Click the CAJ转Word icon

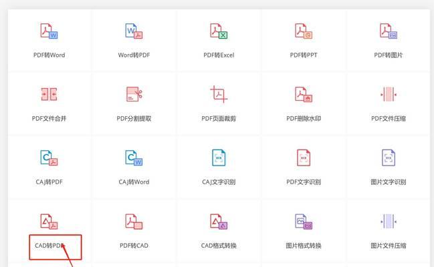[134, 158]
